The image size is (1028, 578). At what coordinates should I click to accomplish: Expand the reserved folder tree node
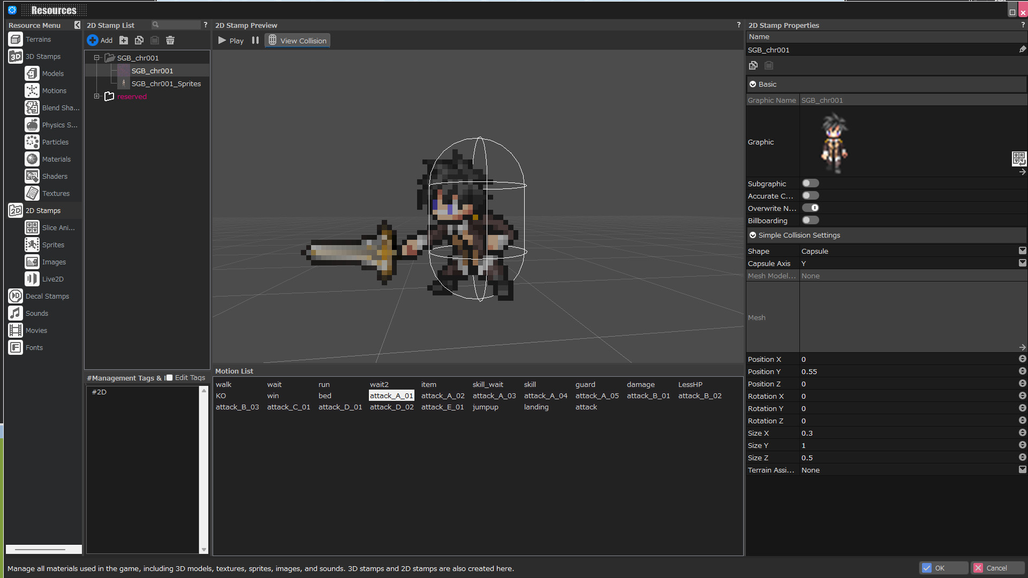pyautogui.click(x=97, y=96)
